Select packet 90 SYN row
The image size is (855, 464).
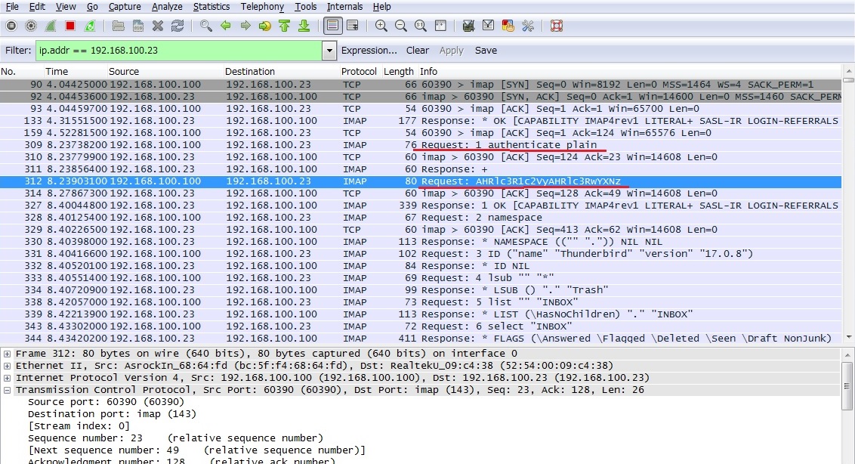(x=421, y=85)
